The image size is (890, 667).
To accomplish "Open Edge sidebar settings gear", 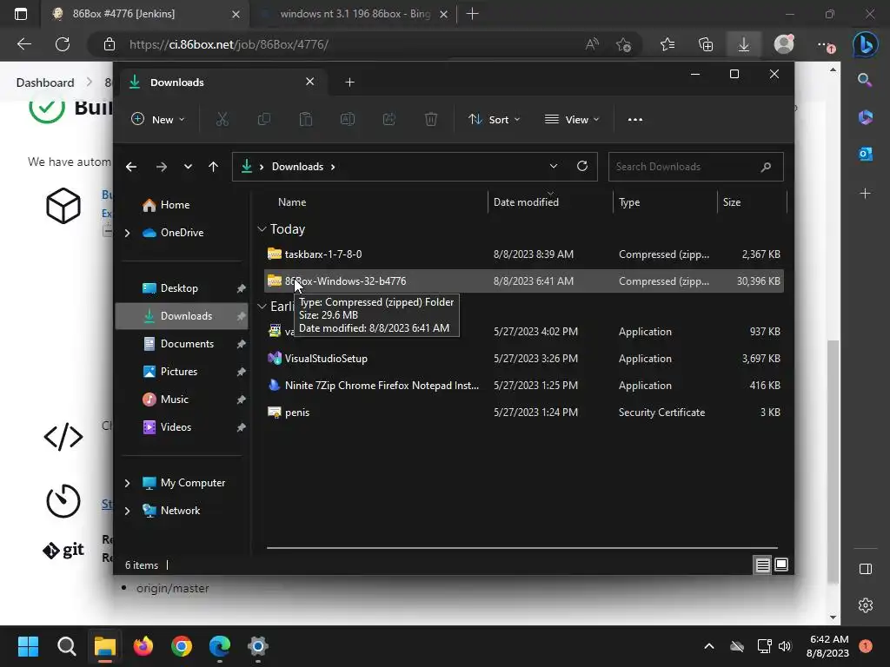I will [865, 605].
